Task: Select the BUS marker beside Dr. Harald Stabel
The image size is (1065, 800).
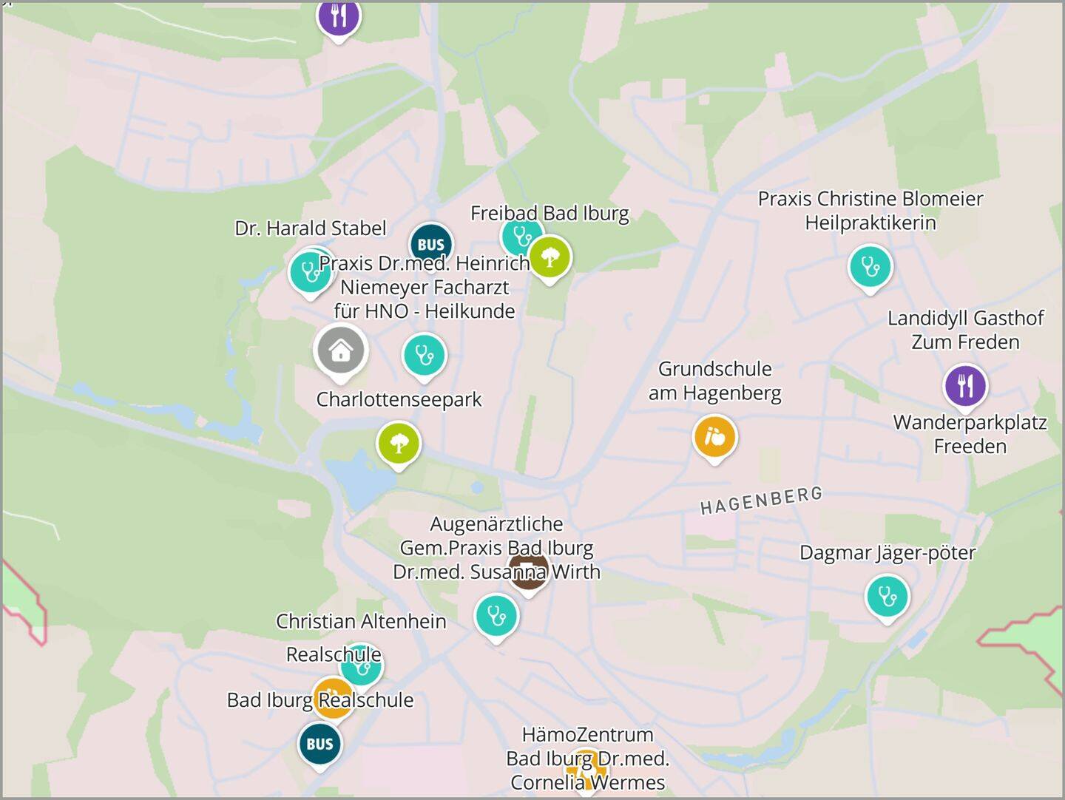Action: (431, 244)
